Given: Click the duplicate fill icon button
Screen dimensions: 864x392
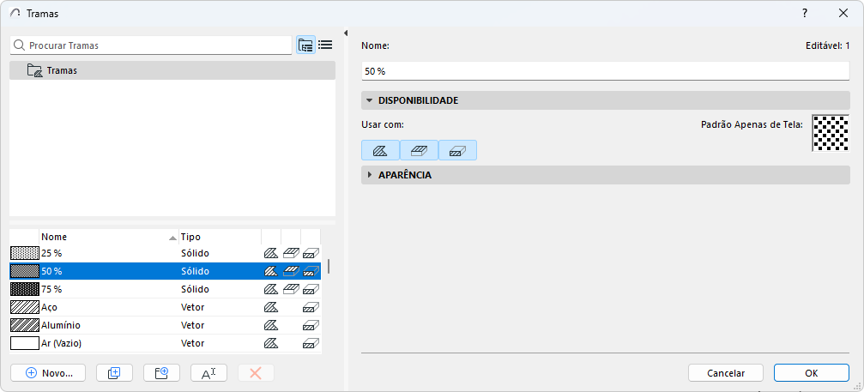Looking at the screenshot, I should point(114,373).
